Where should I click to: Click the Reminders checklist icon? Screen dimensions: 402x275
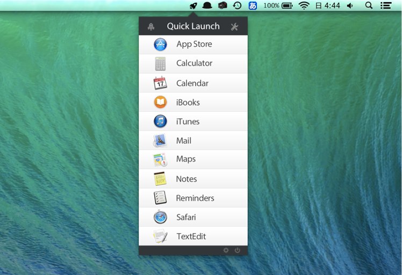pos(160,198)
